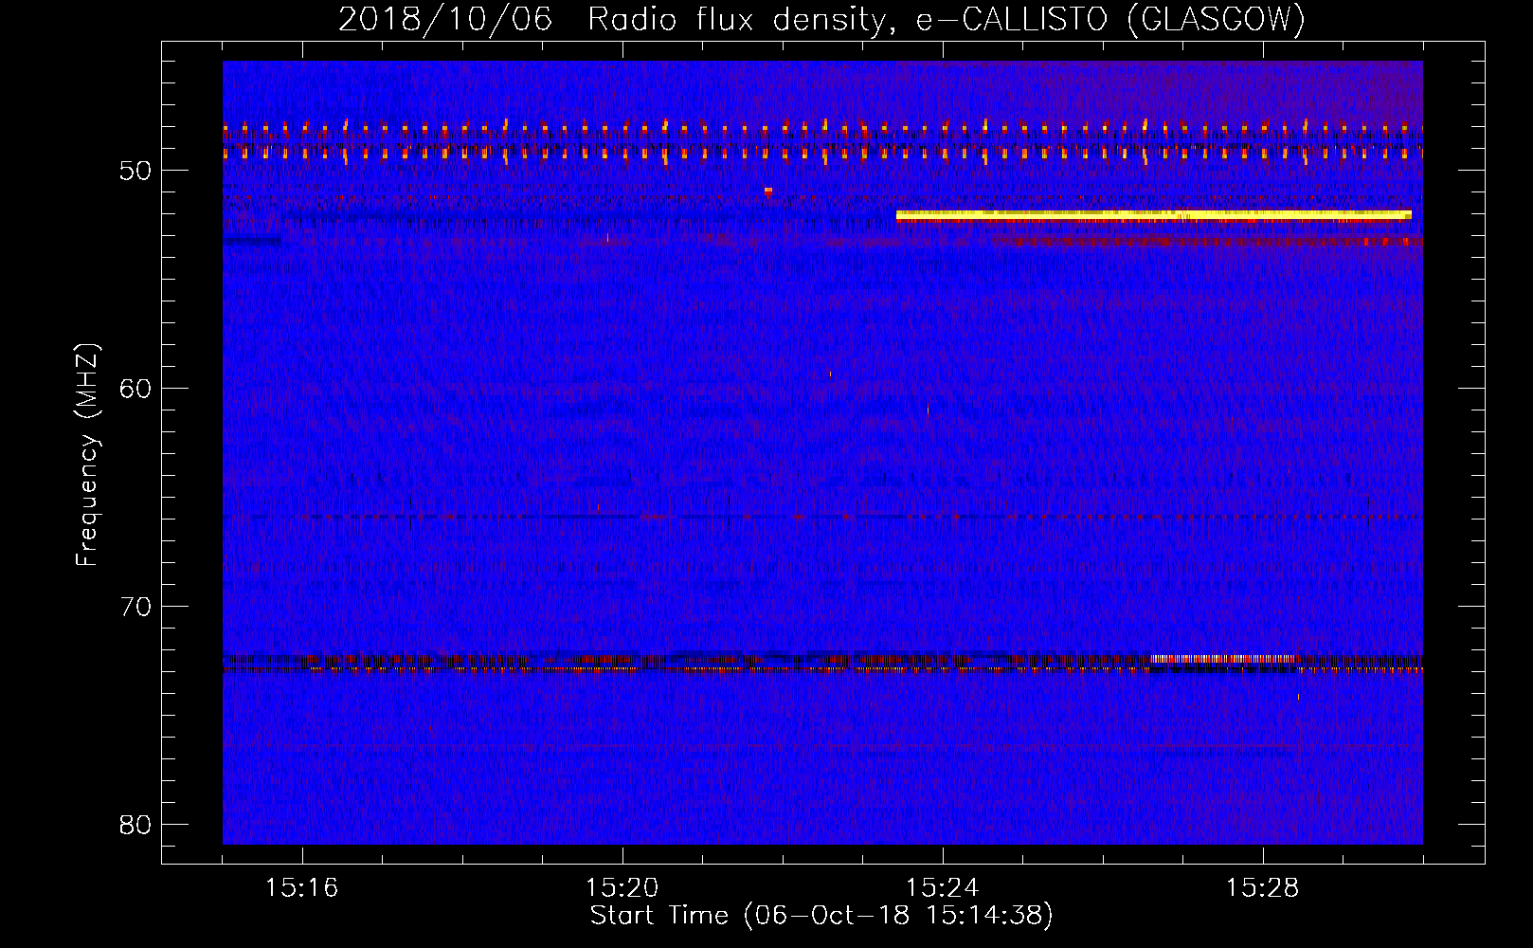Viewport: 1533px width, 948px height.
Task: Select the 15:28 time tick label
Action: pyautogui.click(x=1262, y=888)
